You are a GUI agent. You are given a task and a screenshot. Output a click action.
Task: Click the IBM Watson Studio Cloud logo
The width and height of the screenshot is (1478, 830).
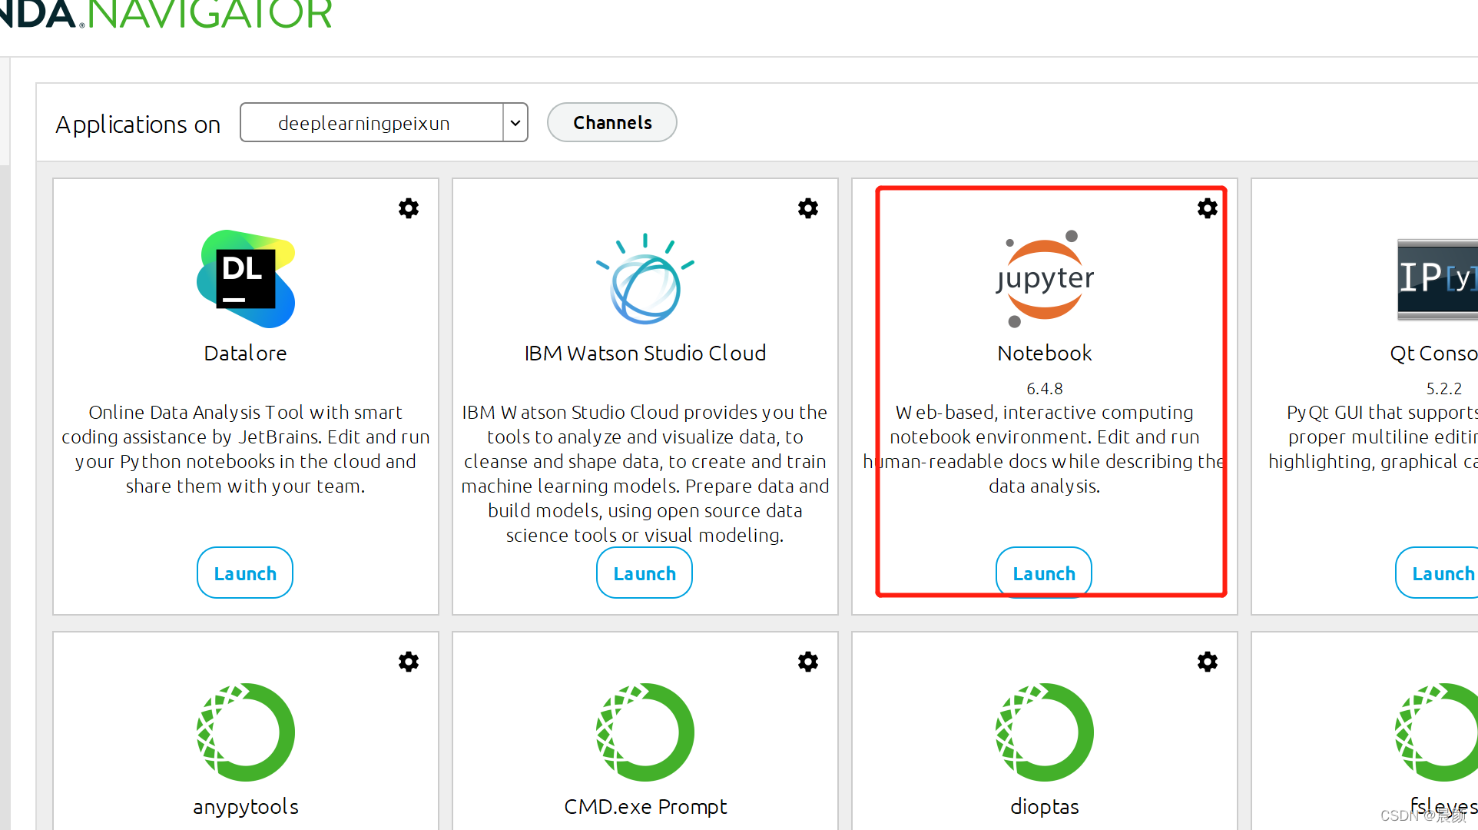[x=645, y=279]
